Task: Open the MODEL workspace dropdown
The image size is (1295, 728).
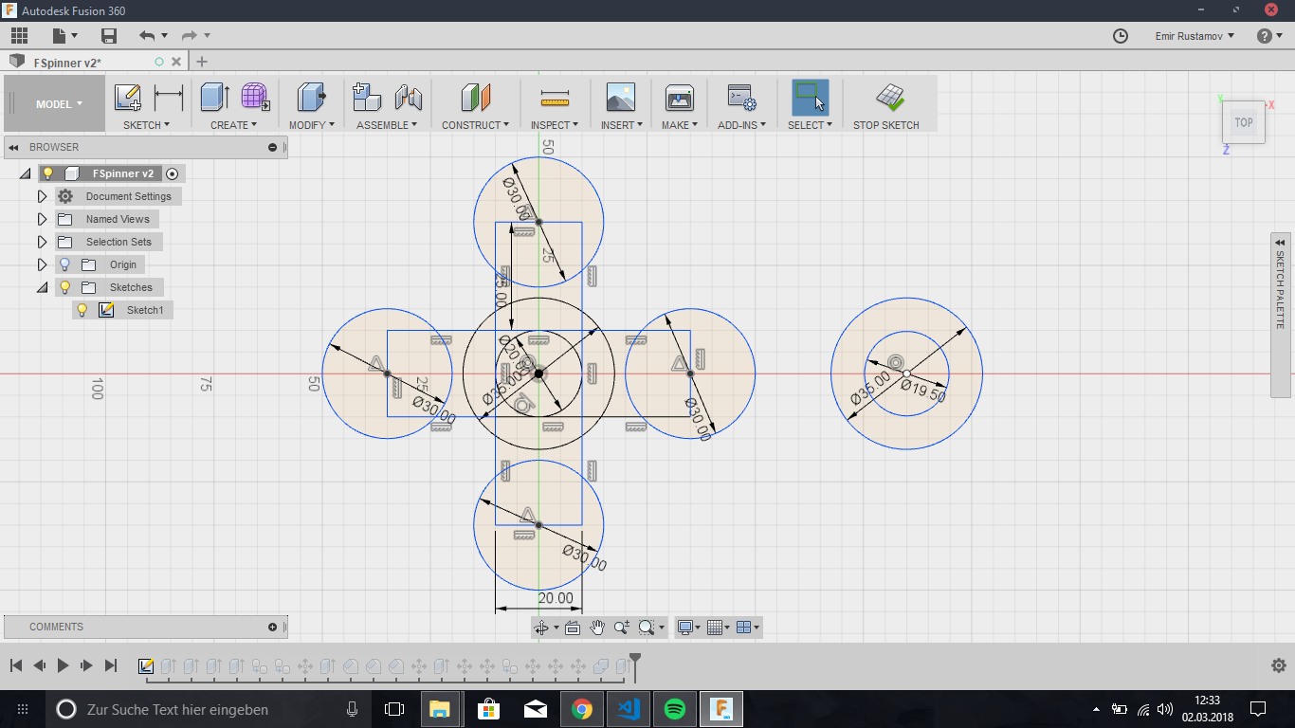Action: click(59, 104)
